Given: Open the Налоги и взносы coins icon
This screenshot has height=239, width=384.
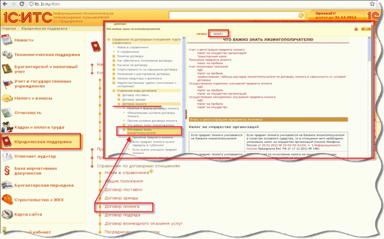Looking at the screenshot, I should point(7,98).
